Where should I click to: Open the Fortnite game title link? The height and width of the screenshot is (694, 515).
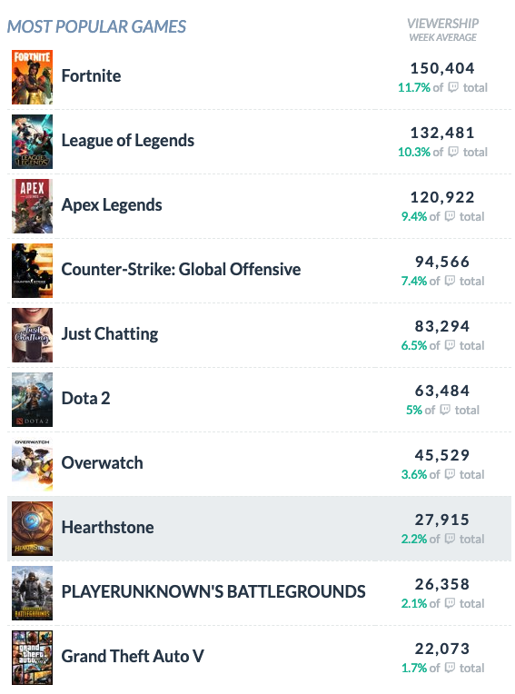tap(91, 75)
